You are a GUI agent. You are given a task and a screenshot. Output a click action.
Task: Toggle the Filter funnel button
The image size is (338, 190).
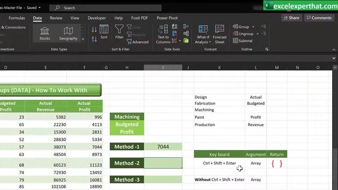(x=119, y=32)
